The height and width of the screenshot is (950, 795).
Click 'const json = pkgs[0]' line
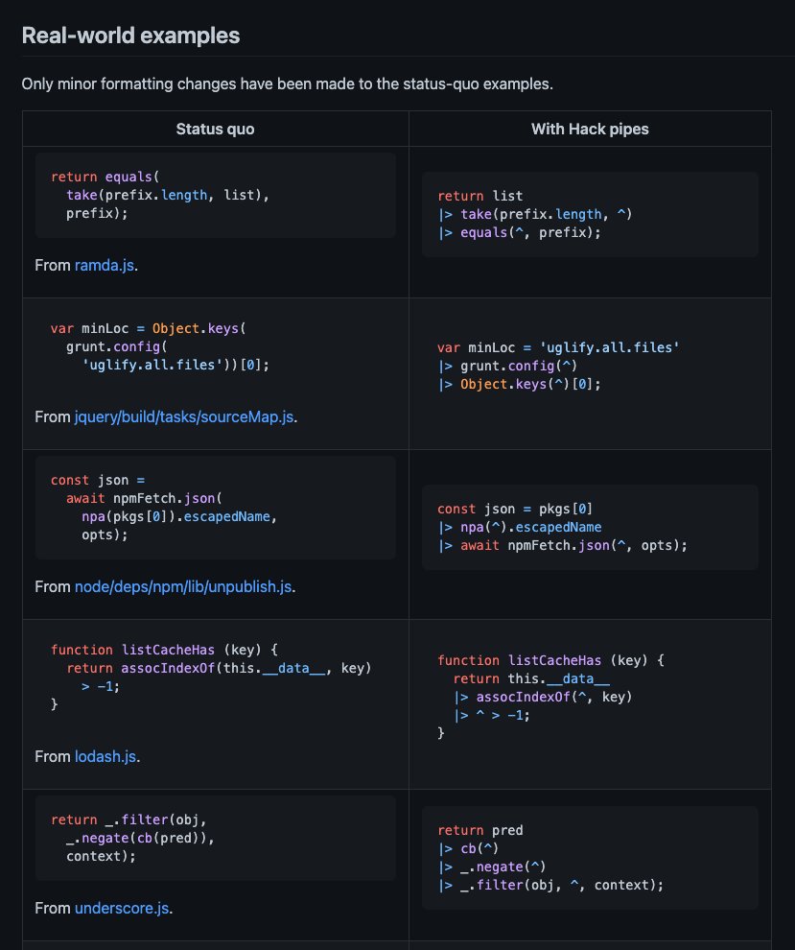point(515,509)
